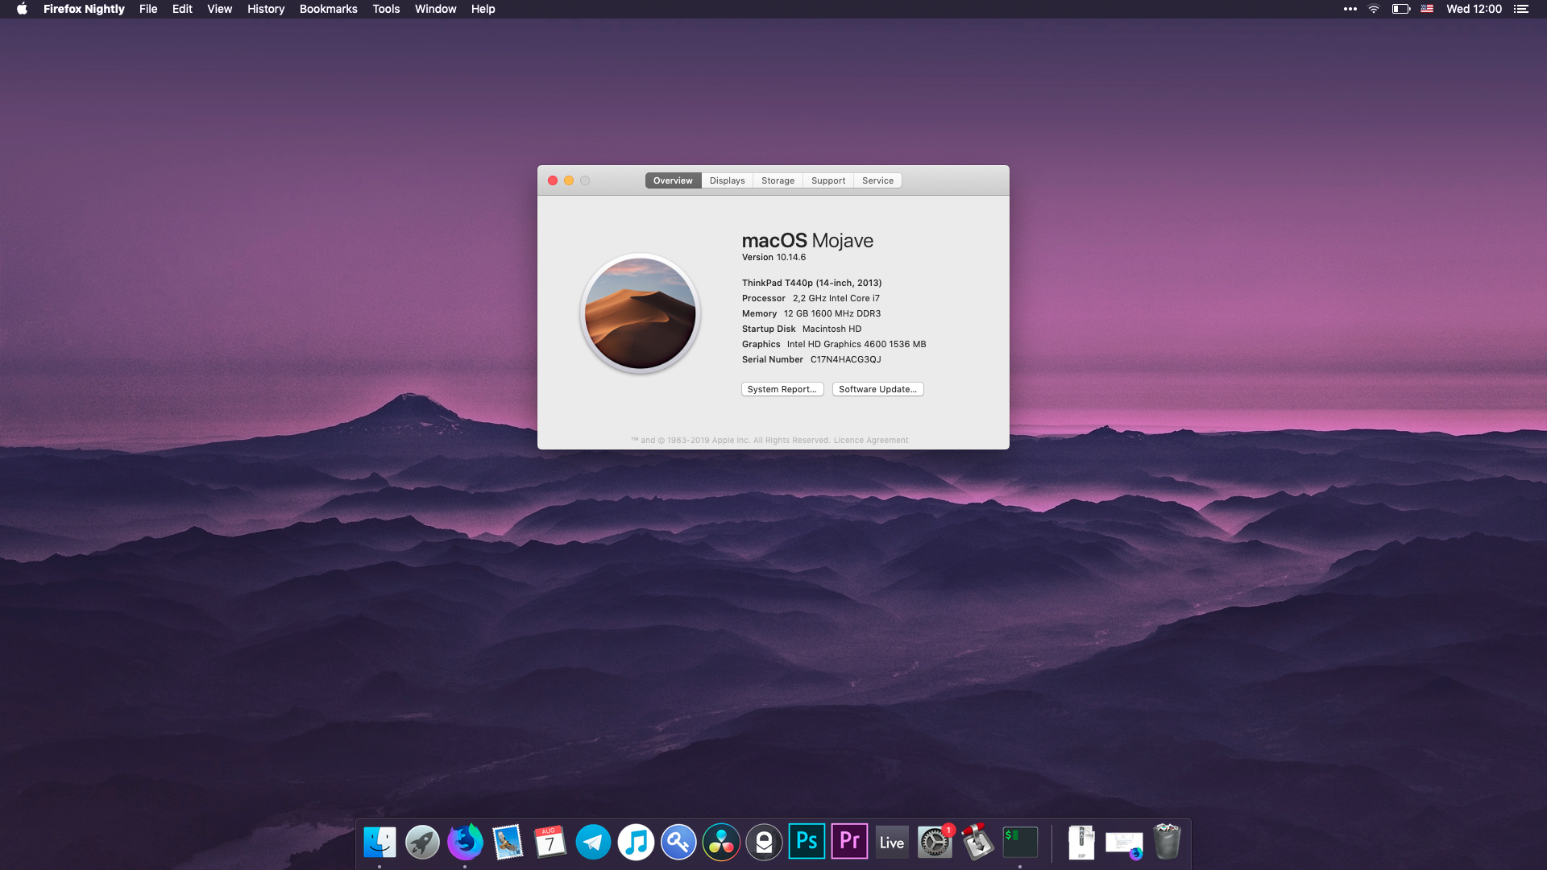
Task: Switch to the Displays tab
Action: [x=727, y=180]
